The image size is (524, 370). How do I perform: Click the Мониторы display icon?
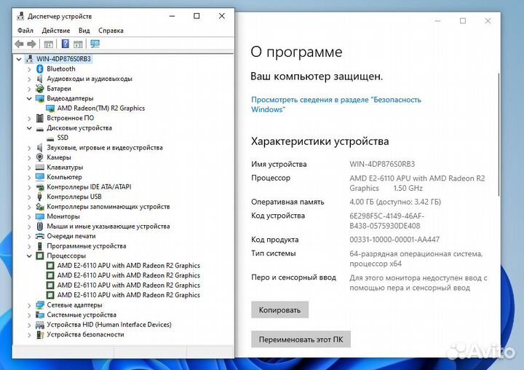40,216
